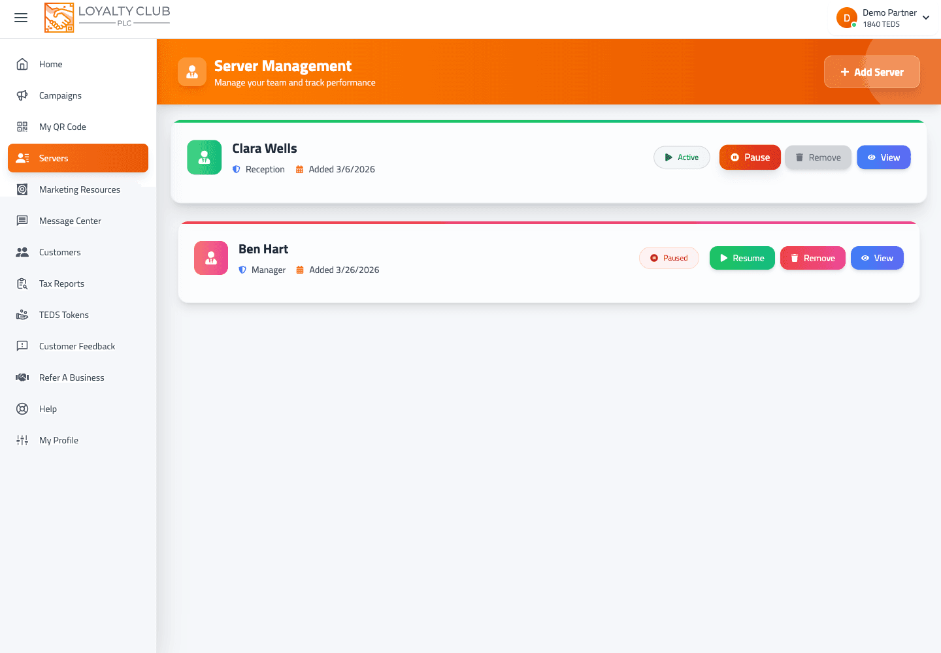This screenshot has width=941, height=653.
Task: View Customer Feedback
Action: [x=78, y=346]
